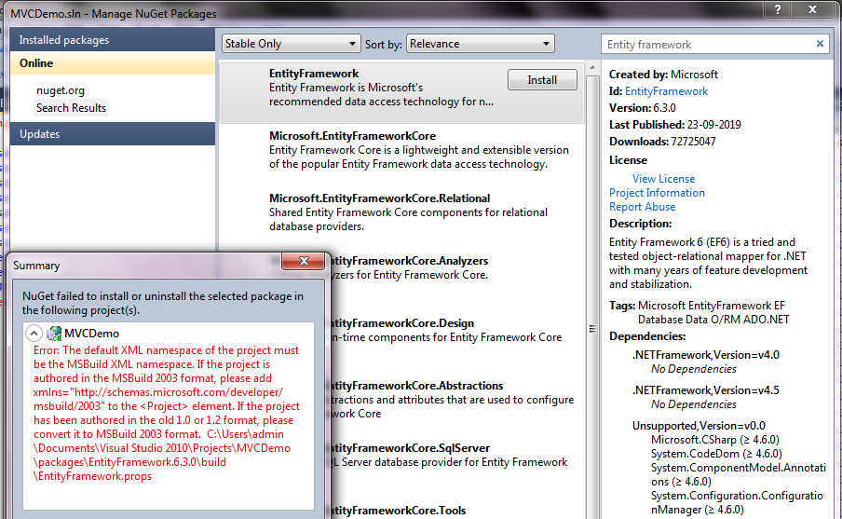Click .NETFramework,Version=v4.5 dependency
842x519 pixels.
coord(706,390)
